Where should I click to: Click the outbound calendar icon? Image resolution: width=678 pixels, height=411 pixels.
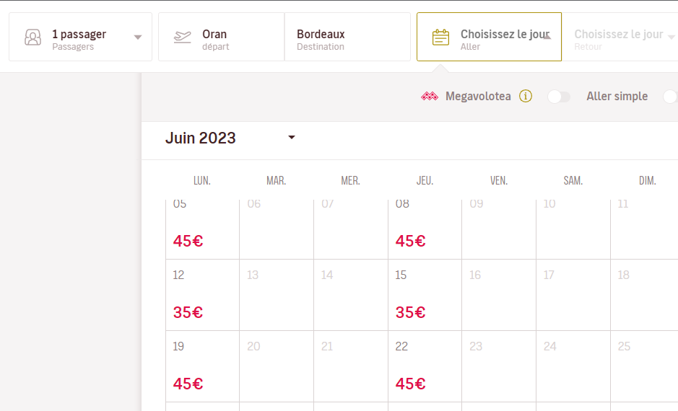[440, 37]
